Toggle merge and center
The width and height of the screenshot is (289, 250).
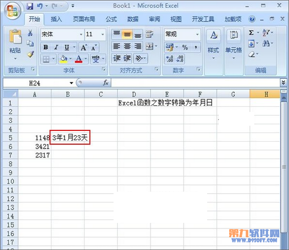pyautogui.click(x=149, y=46)
